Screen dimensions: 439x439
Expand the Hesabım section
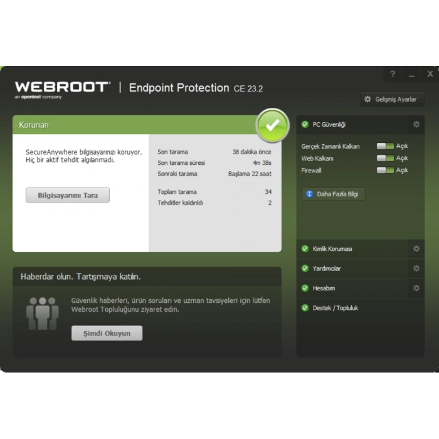pyautogui.click(x=352, y=288)
